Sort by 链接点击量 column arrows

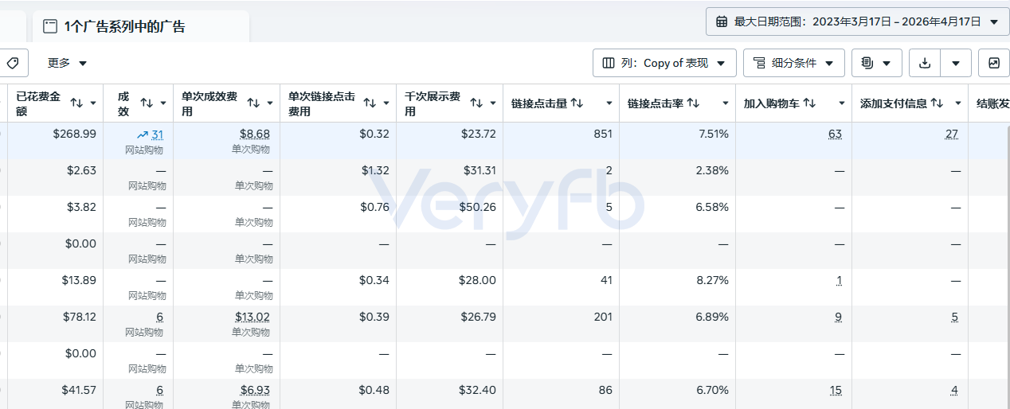[x=577, y=103]
